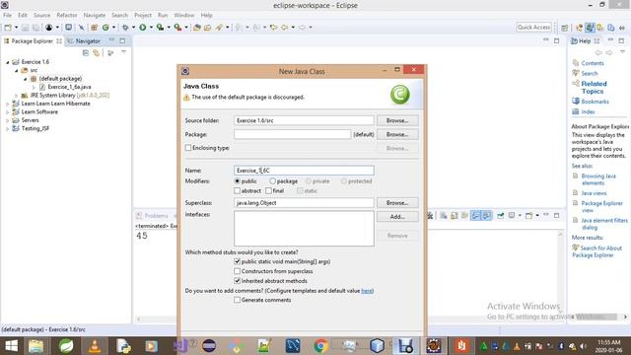Image resolution: width=631 pixels, height=355 pixels.
Task: Uncheck public static void main stub checkbox
Action: click(x=237, y=261)
